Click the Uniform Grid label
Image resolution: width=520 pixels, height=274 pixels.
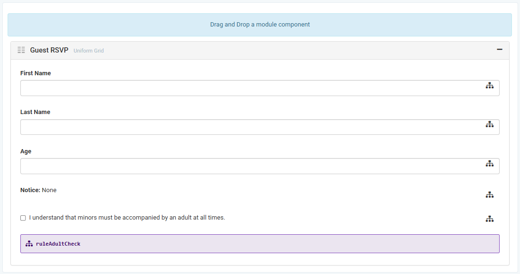[x=89, y=51]
